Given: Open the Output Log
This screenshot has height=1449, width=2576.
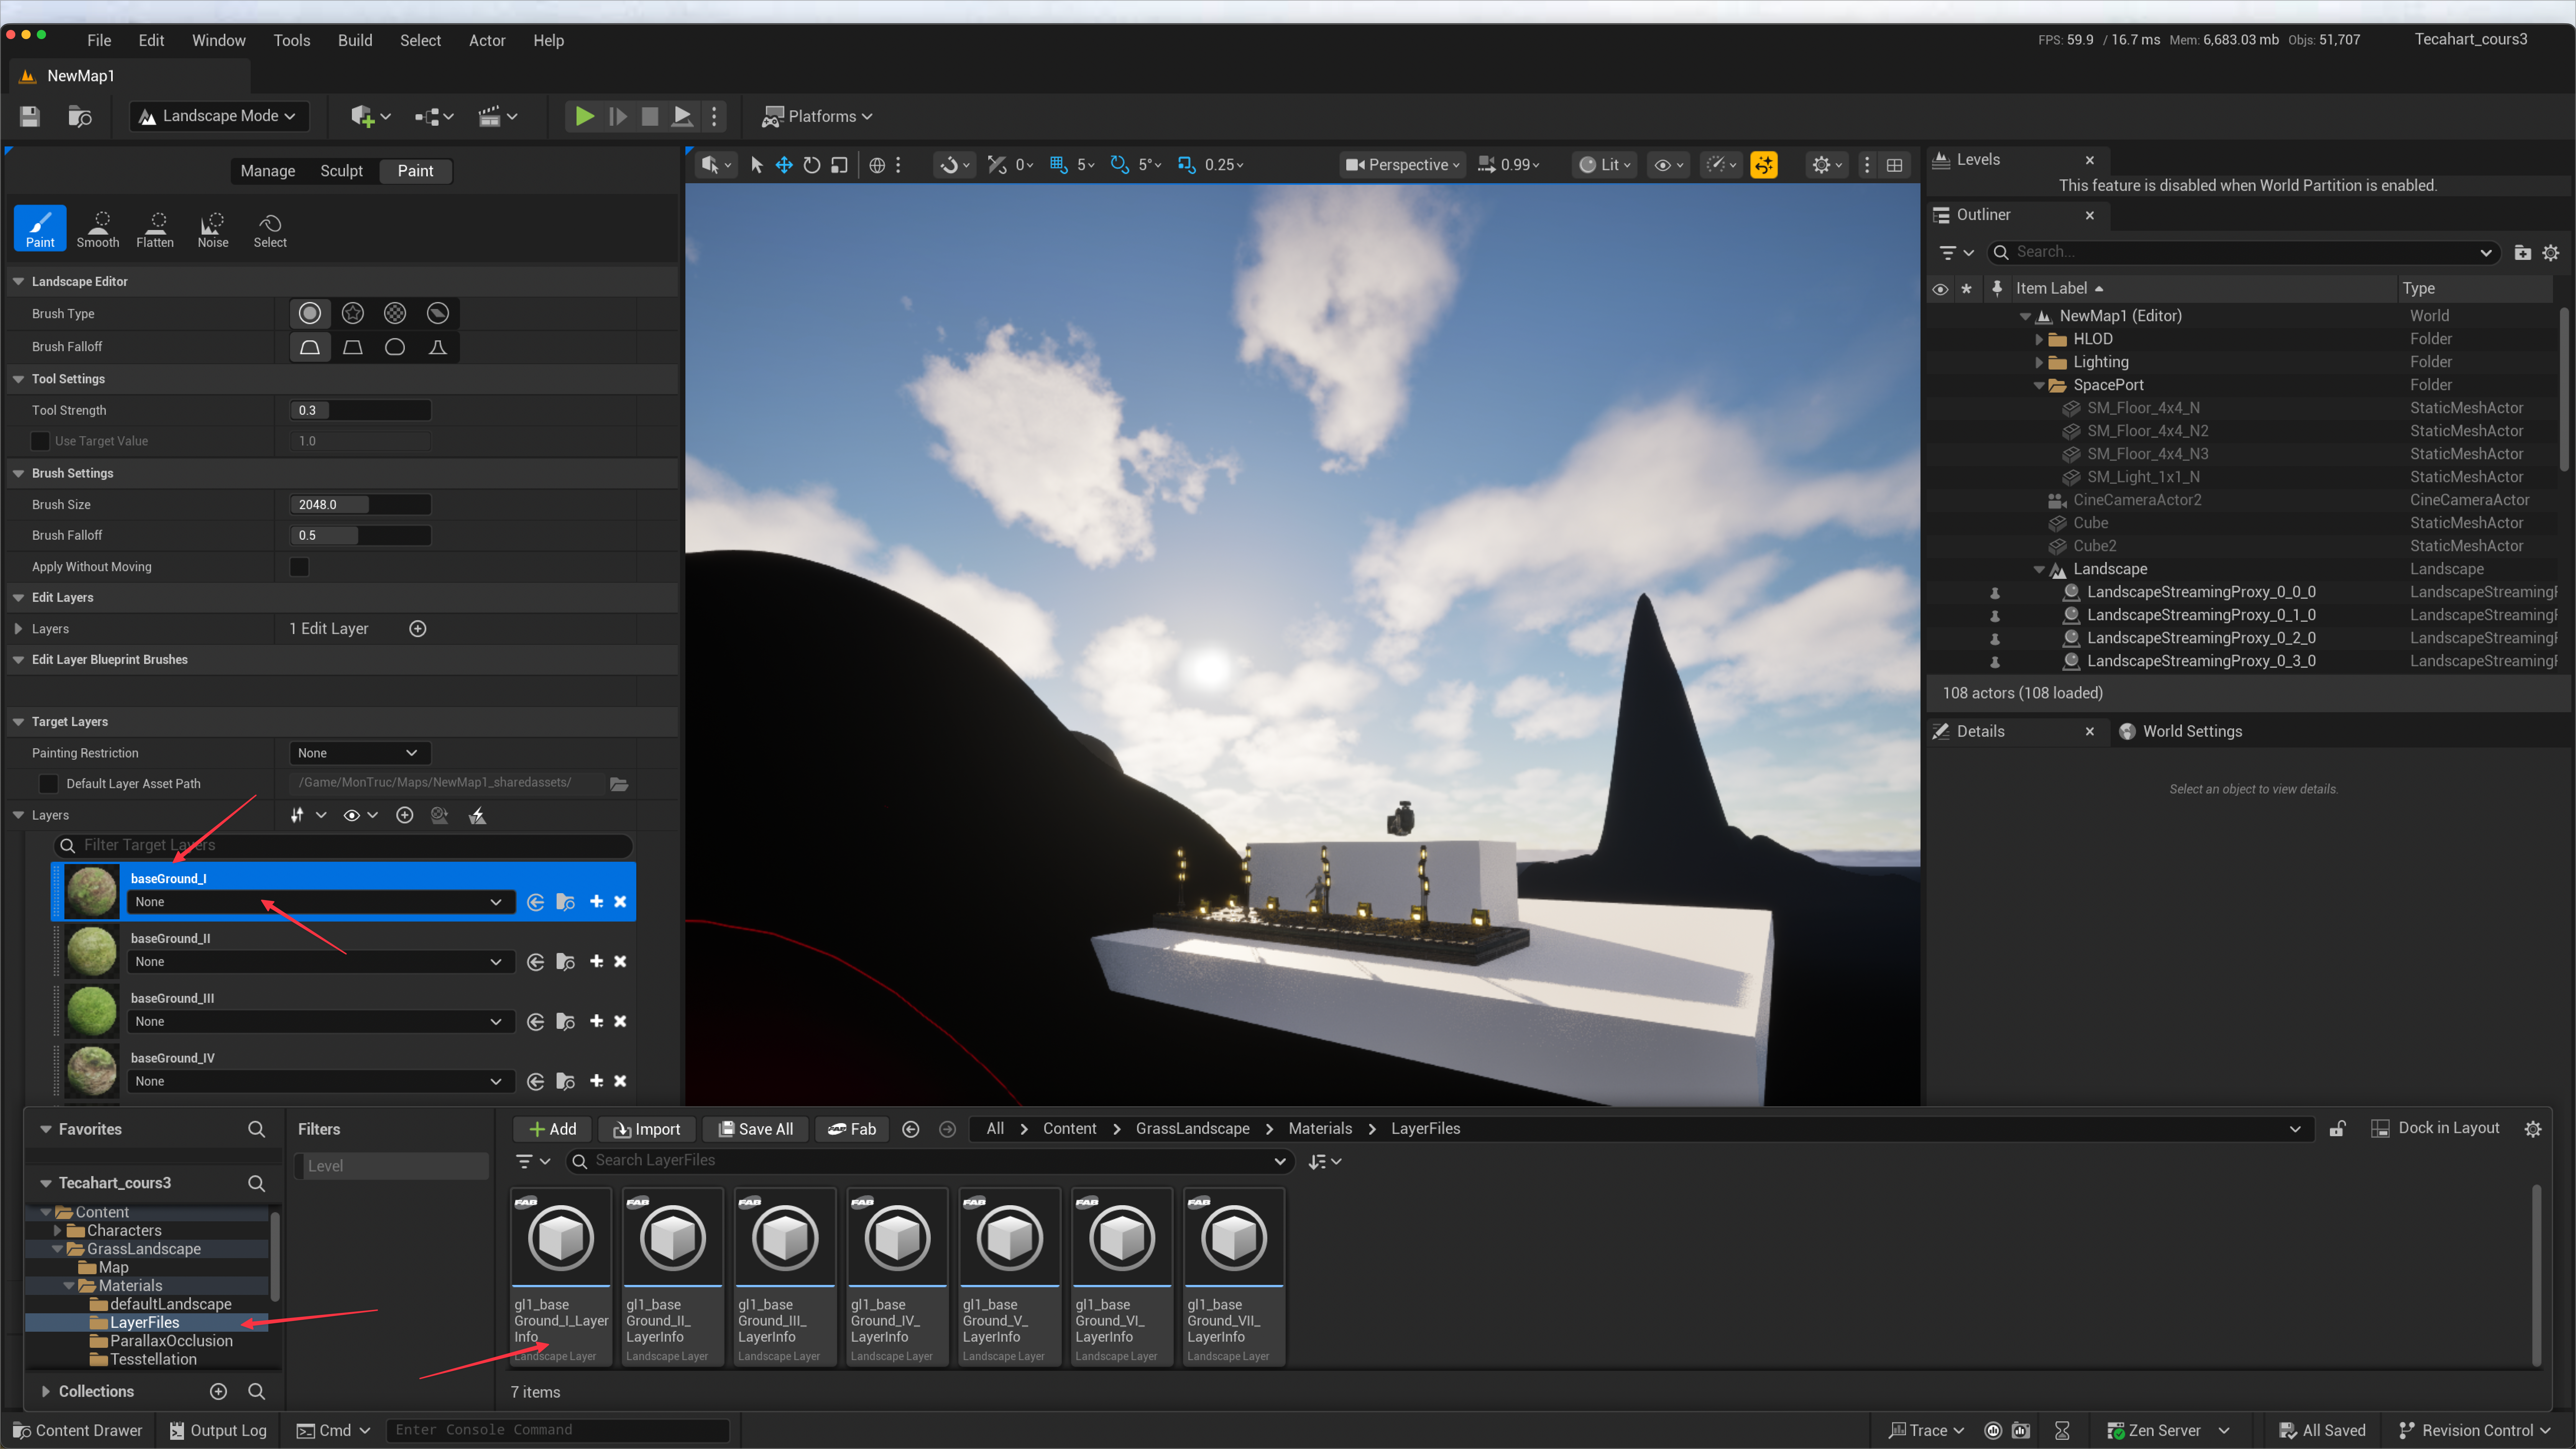Looking at the screenshot, I should [x=218, y=1431].
